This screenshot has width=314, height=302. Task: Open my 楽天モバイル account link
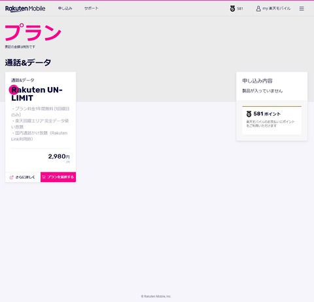tap(277, 9)
